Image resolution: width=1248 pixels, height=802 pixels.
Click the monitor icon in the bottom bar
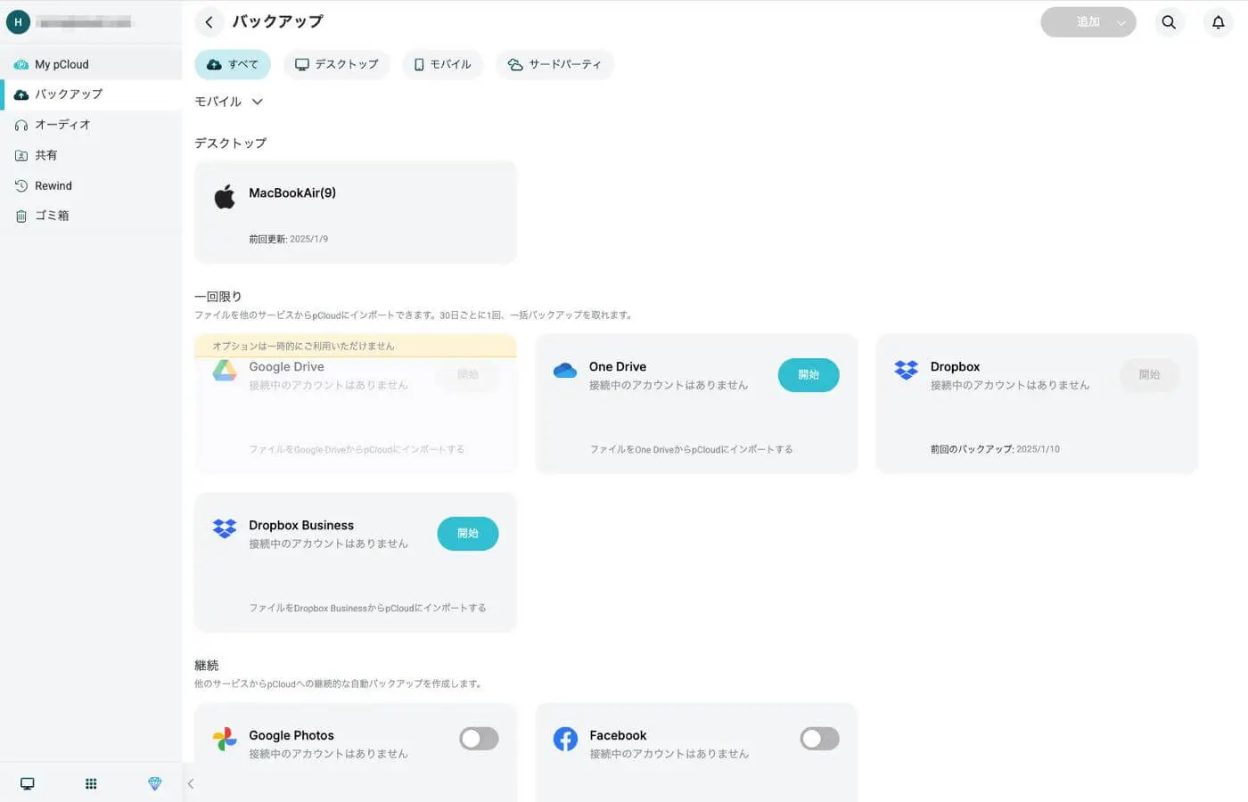click(27, 782)
